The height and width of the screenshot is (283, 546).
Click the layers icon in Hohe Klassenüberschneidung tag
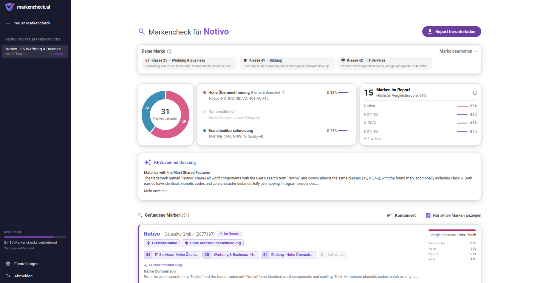point(186,243)
